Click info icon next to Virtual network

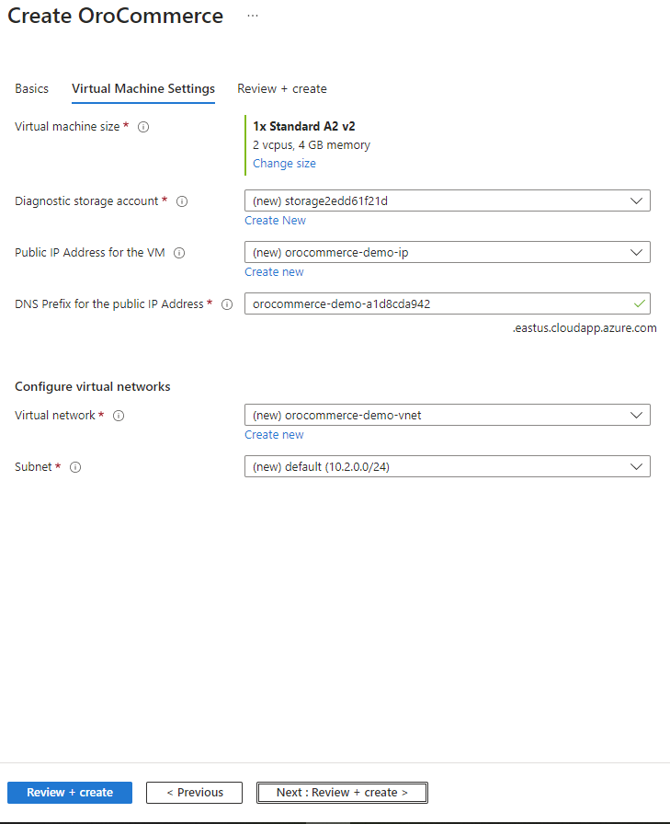tap(119, 416)
